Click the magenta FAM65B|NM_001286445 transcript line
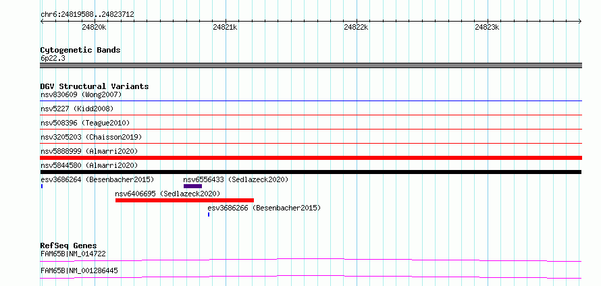This screenshot has height=286, width=601. [311, 277]
